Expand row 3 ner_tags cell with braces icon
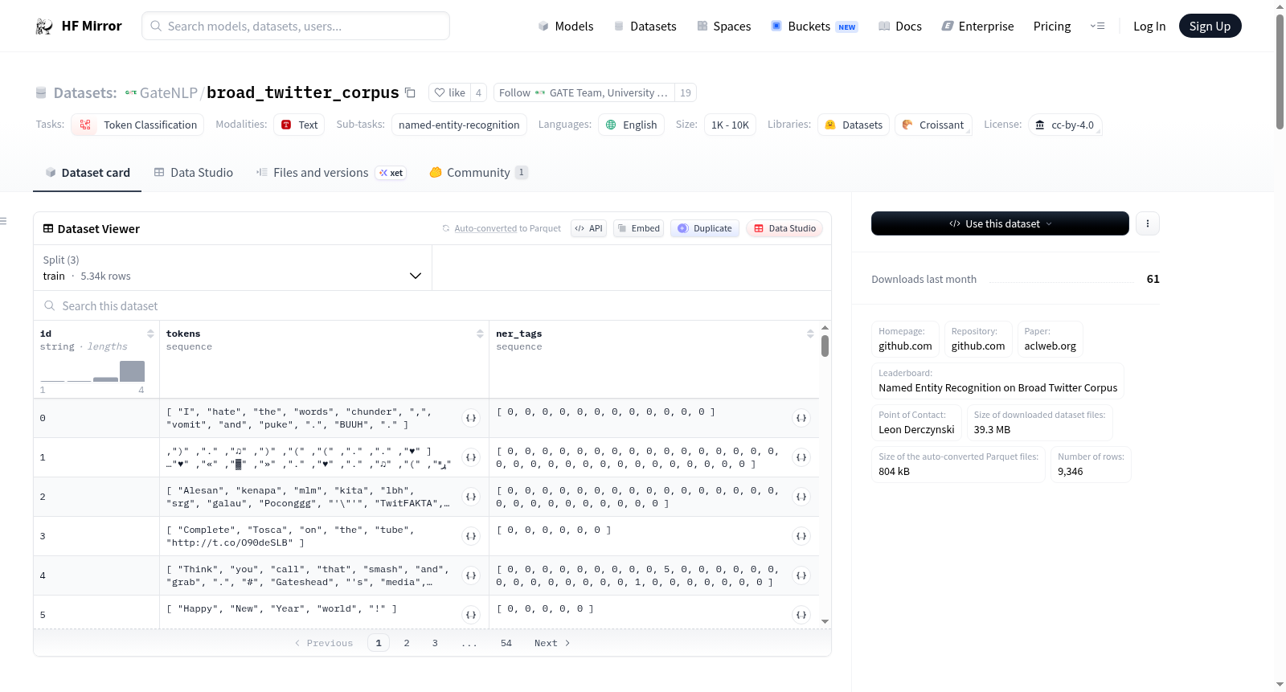Screen dimensions: 1286x692 click(x=801, y=536)
